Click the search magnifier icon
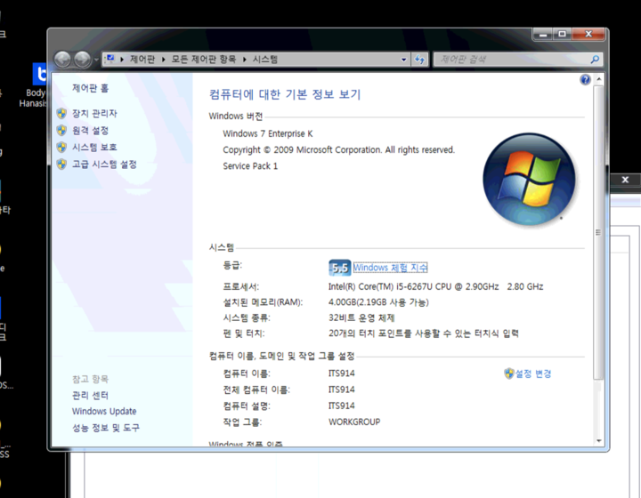Viewport: 641px width, 498px height. click(x=595, y=60)
